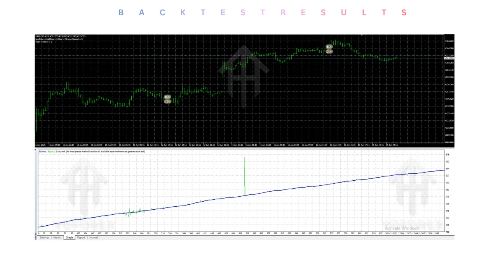The width and height of the screenshot is (490, 275).
Task: Click the lower red trade marker near 12 Jun 12:15
Action: click(x=167, y=102)
